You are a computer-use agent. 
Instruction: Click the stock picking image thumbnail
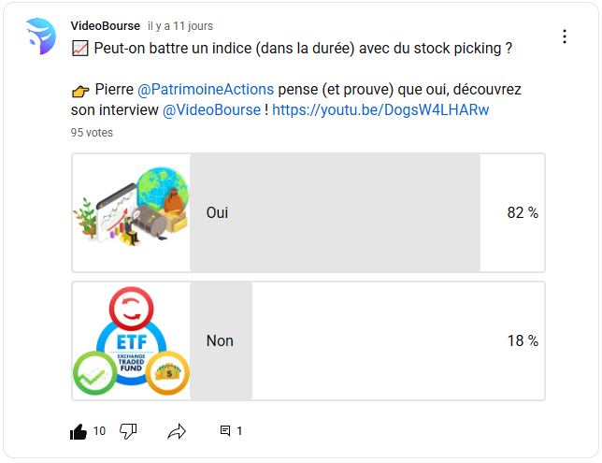[x=131, y=213]
